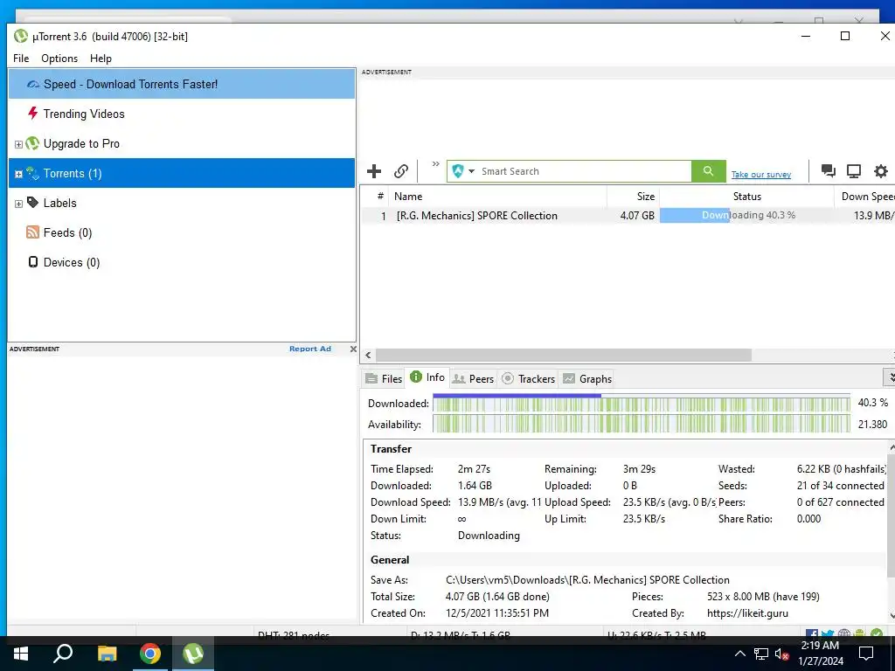The height and width of the screenshot is (671, 895).
Task: Close the sidebar advertisement with the X
Action: pyautogui.click(x=353, y=349)
